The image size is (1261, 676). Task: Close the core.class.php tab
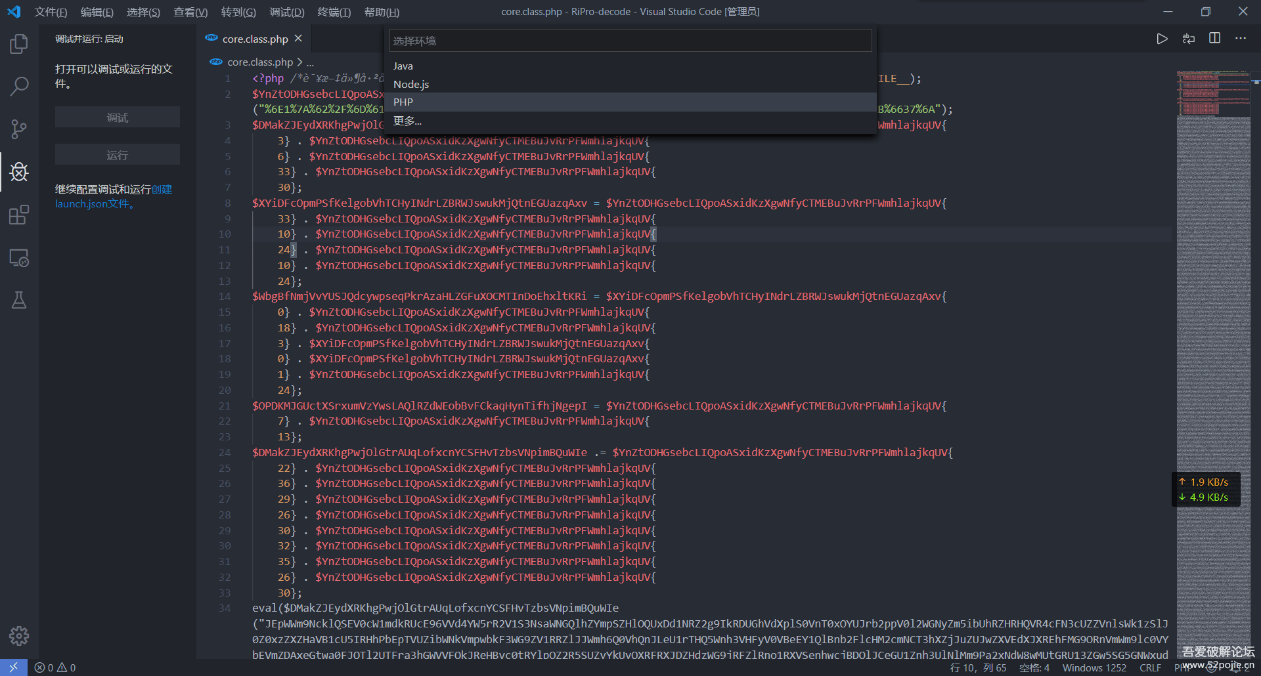pos(298,39)
